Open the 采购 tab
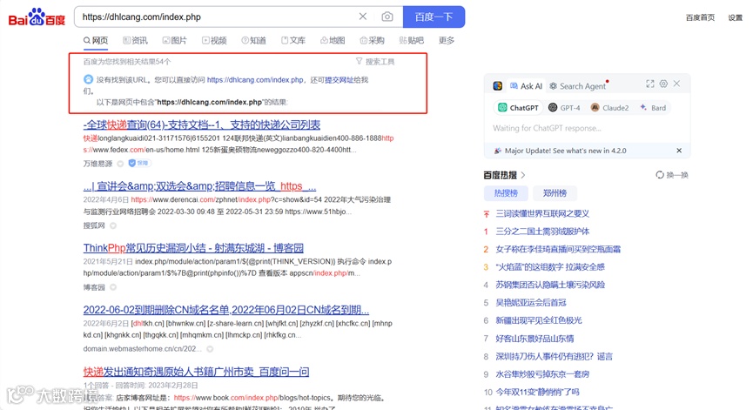The image size is (753, 410). (x=373, y=40)
